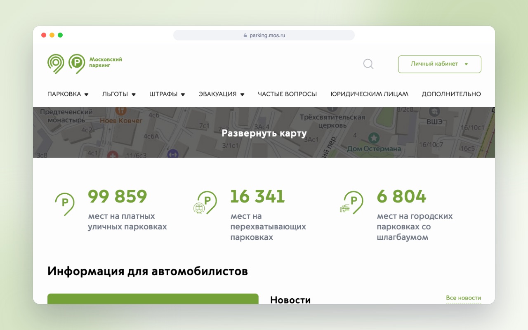Expand the ПАРКОВКА menu
This screenshot has height=330, width=528.
(x=68, y=94)
